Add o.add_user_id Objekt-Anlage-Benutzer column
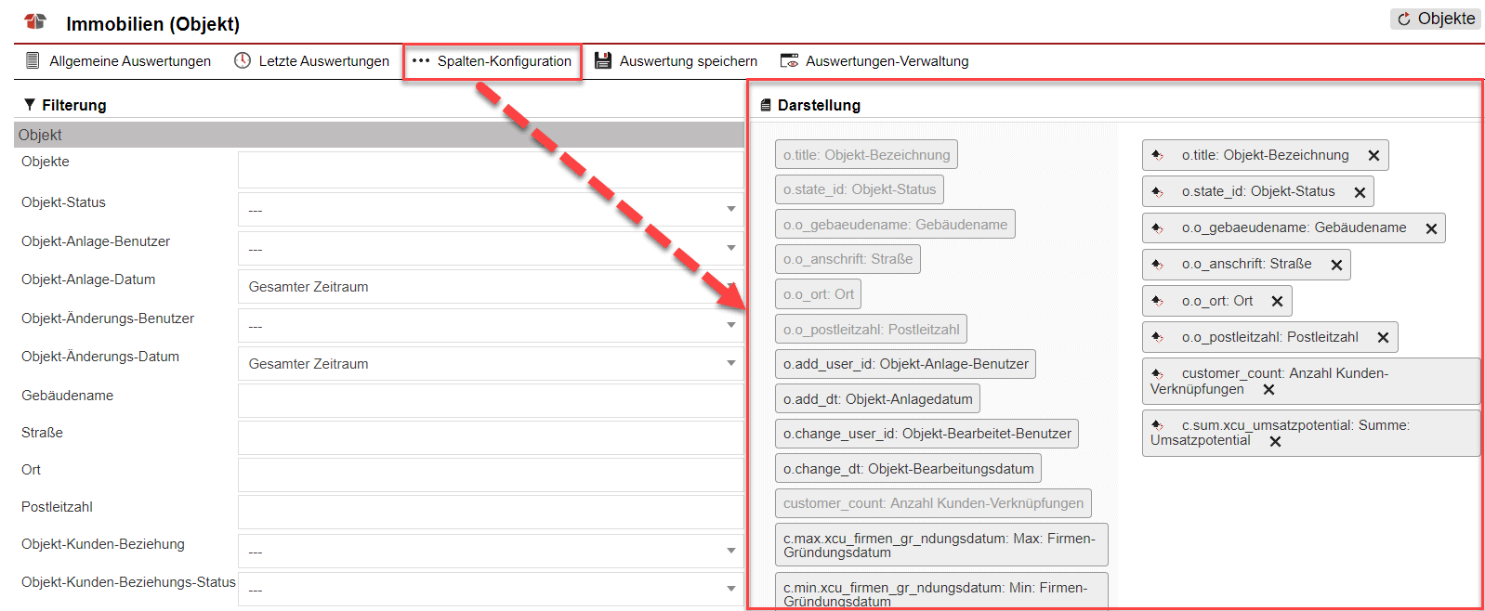This screenshot has width=1485, height=611. click(x=905, y=364)
